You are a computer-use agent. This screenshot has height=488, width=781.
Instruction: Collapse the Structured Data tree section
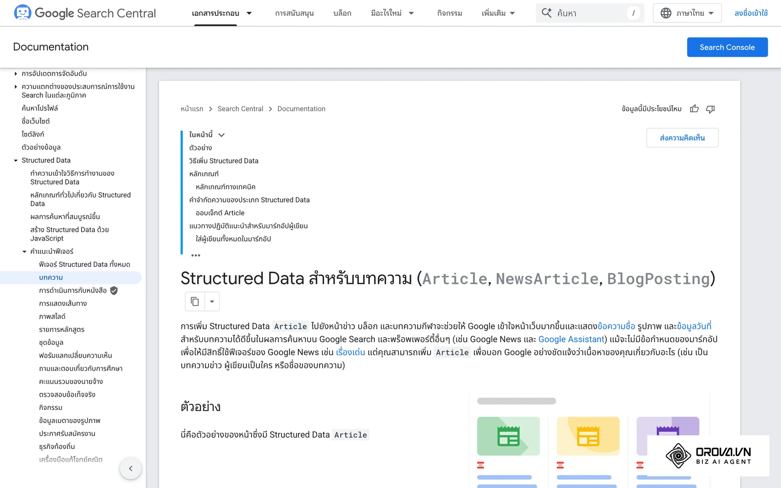16,161
